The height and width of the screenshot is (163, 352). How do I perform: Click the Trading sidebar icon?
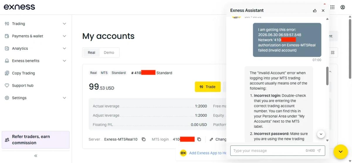[x=7, y=24]
